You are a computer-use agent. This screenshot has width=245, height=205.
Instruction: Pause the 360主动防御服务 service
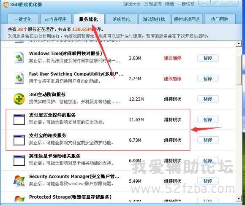click(x=208, y=99)
